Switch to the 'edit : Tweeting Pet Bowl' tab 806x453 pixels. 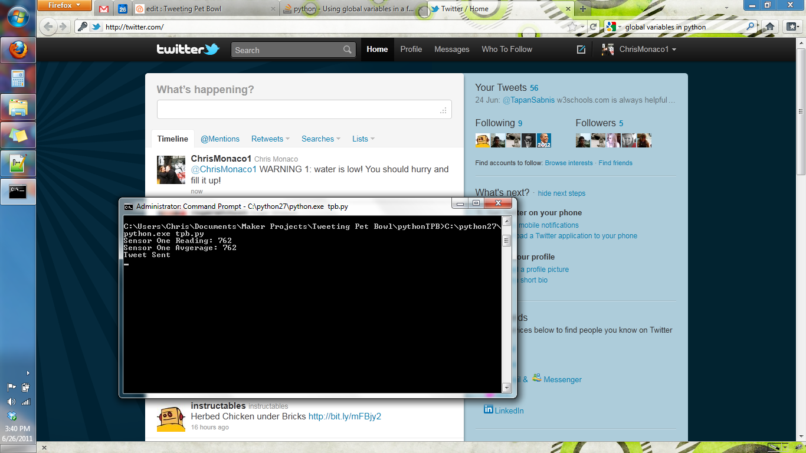205,9
